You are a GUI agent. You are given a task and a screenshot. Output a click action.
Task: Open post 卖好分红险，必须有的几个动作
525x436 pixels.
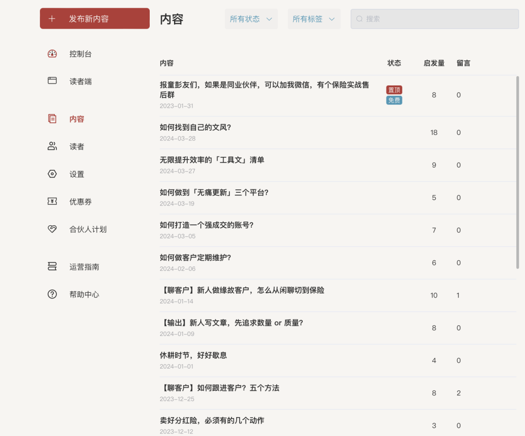[212, 420]
